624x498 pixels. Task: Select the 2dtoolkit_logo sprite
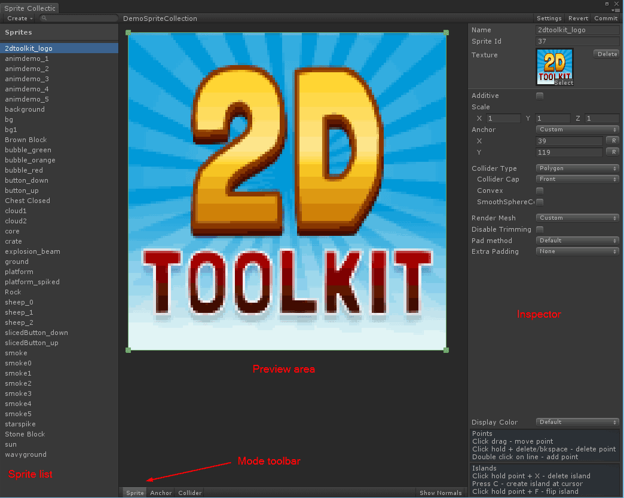tap(59, 48)
